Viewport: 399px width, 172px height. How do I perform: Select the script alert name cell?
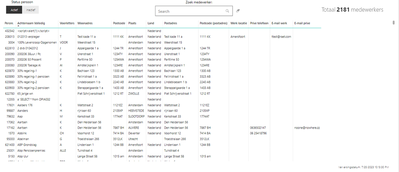click(x=33, y=31)
